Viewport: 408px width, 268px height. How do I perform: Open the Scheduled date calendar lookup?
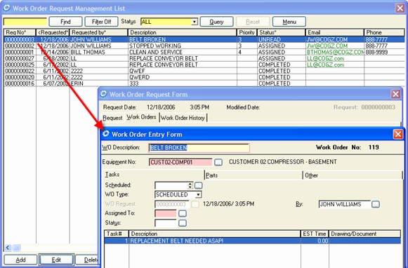click(x=199, y=185)
